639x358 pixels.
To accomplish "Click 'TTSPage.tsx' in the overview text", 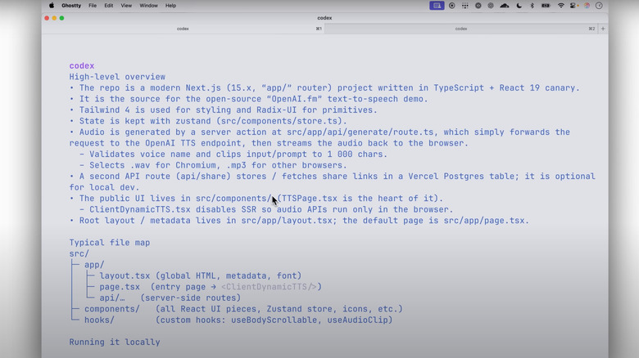I will click(310, 198).
